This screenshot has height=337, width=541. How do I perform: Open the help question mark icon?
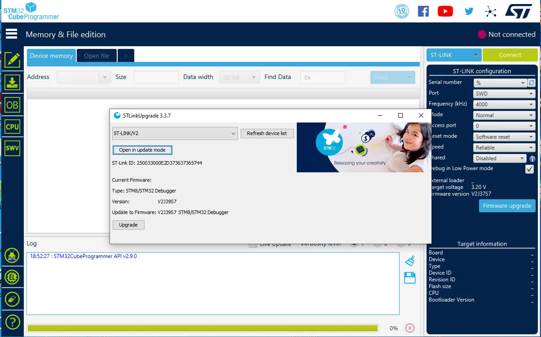click(x=12, y=322)
